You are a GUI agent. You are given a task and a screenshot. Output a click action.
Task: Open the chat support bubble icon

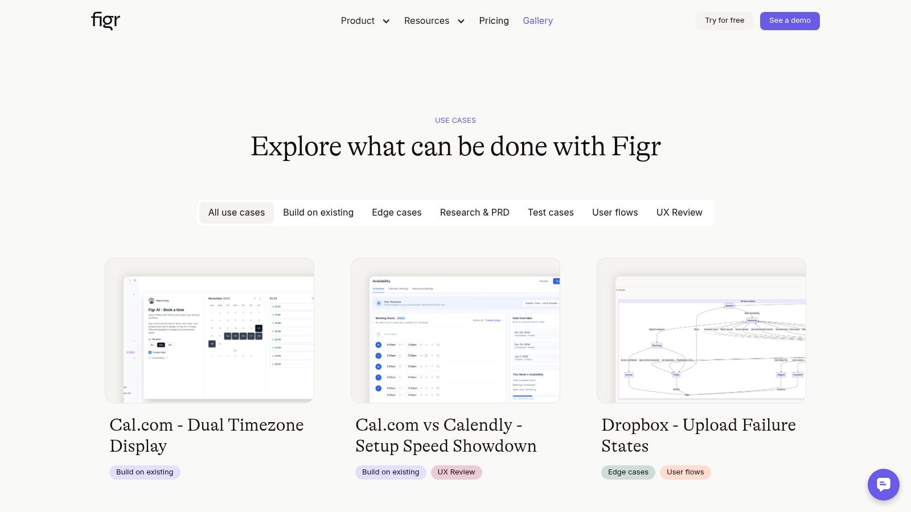pos(883,485)
